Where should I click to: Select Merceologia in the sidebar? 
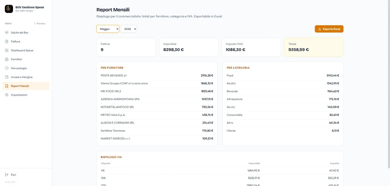pyautogui.click(x=26, y=68)
